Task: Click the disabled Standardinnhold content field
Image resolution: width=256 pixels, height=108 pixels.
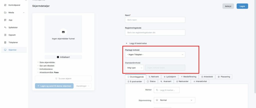Action: (165, 68)
